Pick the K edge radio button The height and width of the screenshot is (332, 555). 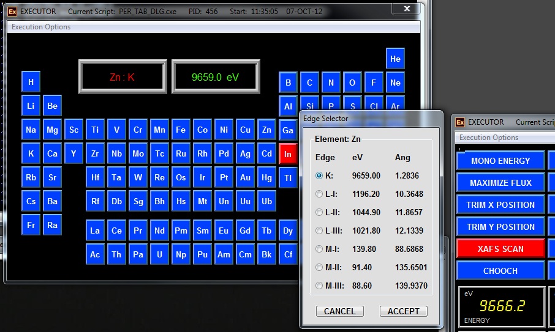319,175
